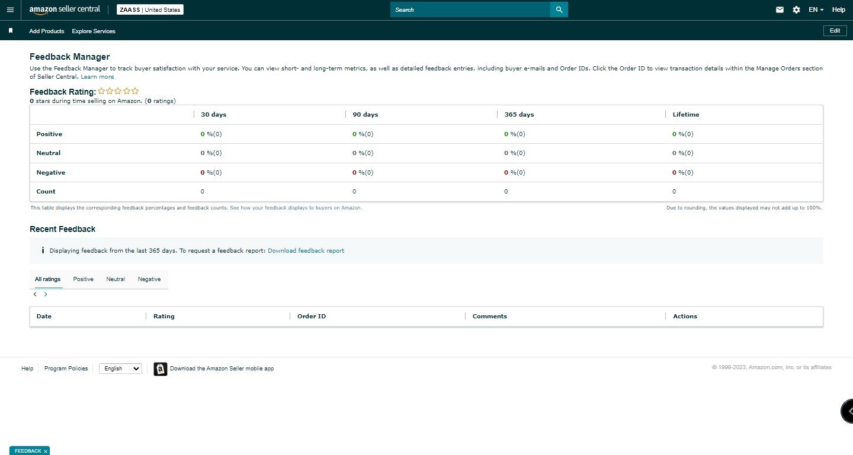Click the Rating column header
This screenshot has height=455, width=853.
click(164, 317)
